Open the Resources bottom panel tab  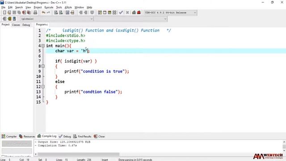[x=27, y=136]
